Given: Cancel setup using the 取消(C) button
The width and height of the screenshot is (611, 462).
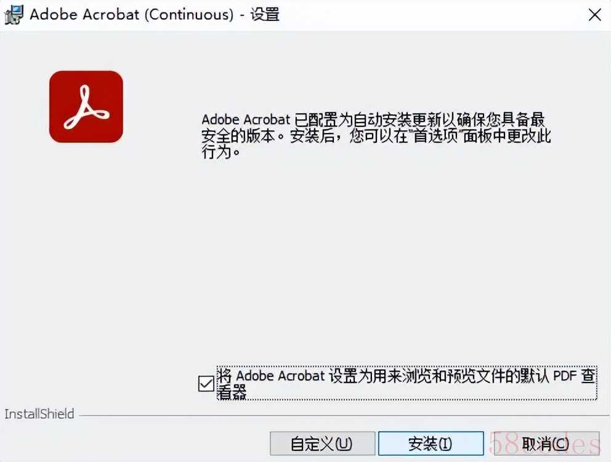Looking at the screenshot, I should pos(546,444).
